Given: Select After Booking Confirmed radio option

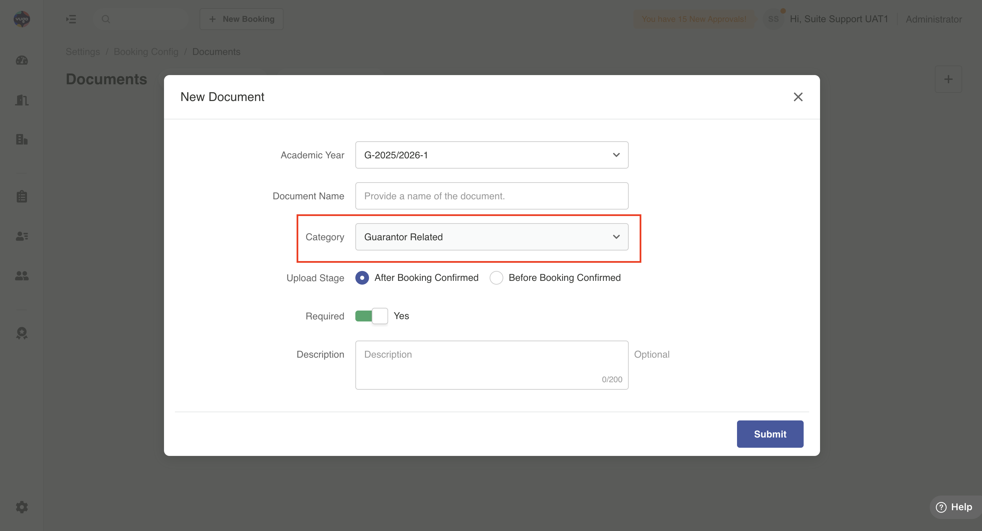Looking at the screenshot, I should (362, 278).
